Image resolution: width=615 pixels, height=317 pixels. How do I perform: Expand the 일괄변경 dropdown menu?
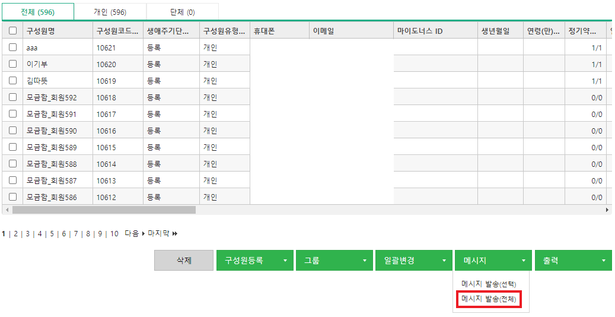pyautogui.click(x=414, y=261)
